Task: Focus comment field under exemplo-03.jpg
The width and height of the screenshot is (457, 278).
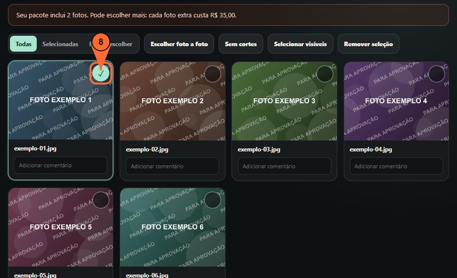Action: [284, 166]
